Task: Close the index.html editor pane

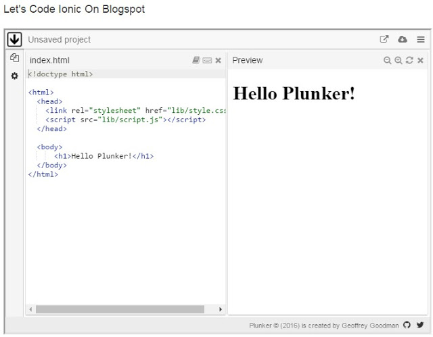Action: coord(218,60)
